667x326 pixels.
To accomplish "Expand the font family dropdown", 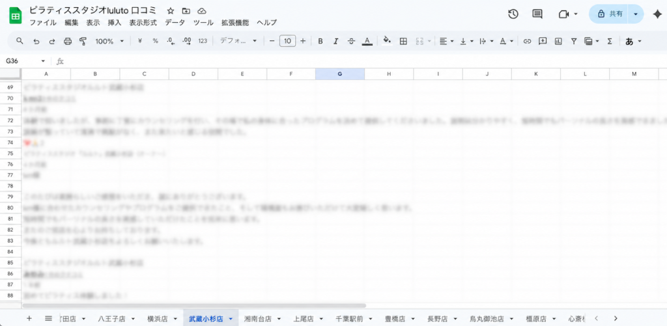I will (x=238, y=41).
